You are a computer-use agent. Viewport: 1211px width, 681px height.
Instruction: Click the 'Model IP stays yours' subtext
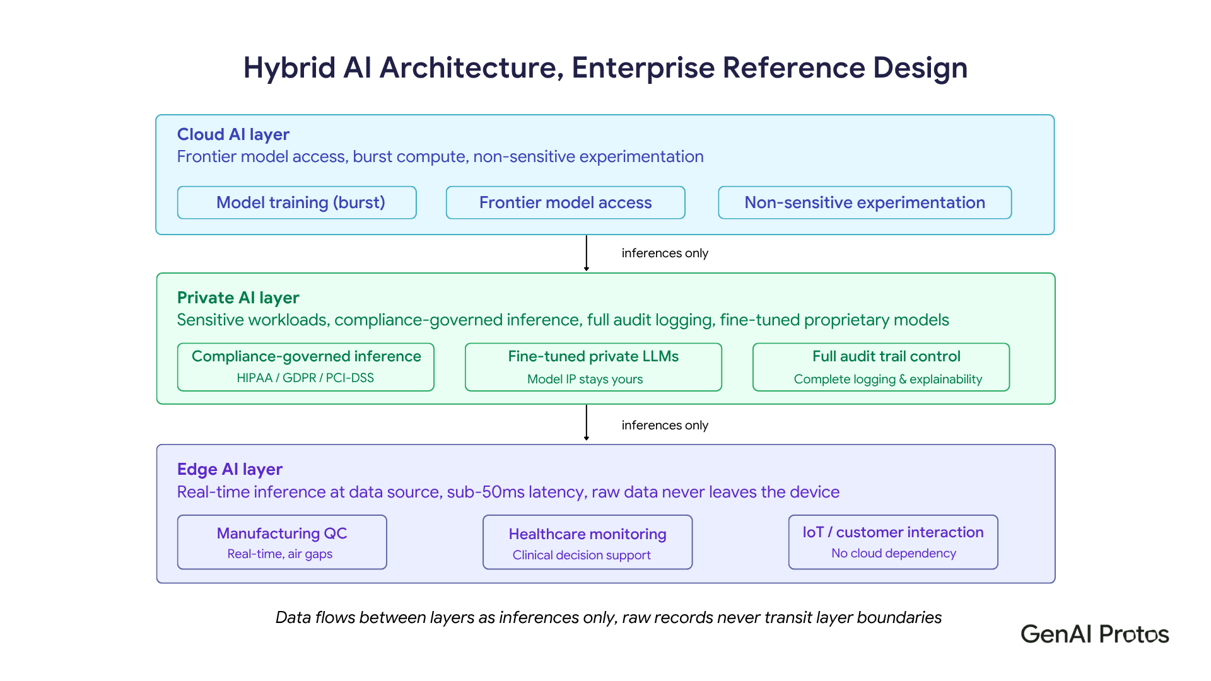[x=585, y=379]
